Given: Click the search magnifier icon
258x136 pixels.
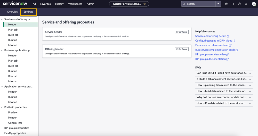Looking at the screenshot, I should tap(184, 4).
